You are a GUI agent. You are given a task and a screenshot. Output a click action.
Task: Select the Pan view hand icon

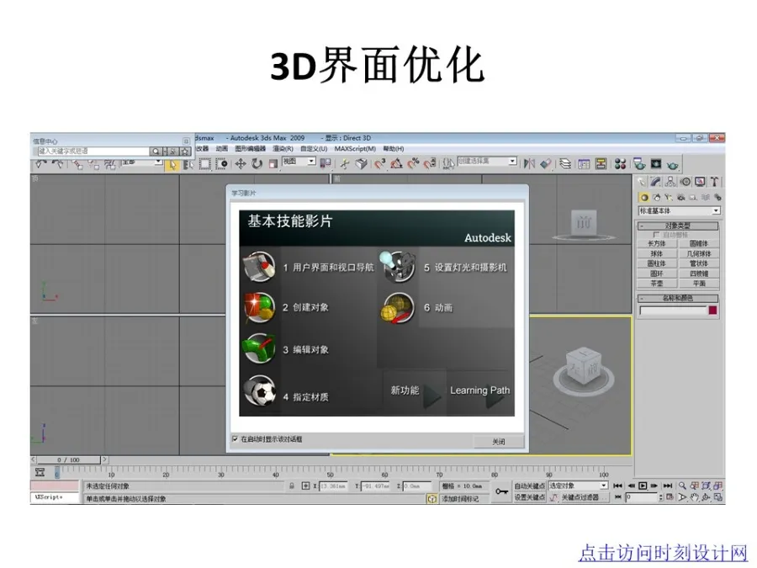696,497
